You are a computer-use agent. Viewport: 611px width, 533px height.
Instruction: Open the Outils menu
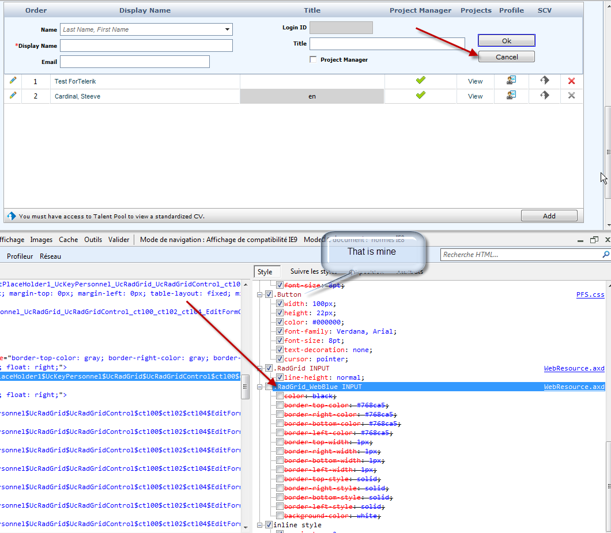point(93,240)
